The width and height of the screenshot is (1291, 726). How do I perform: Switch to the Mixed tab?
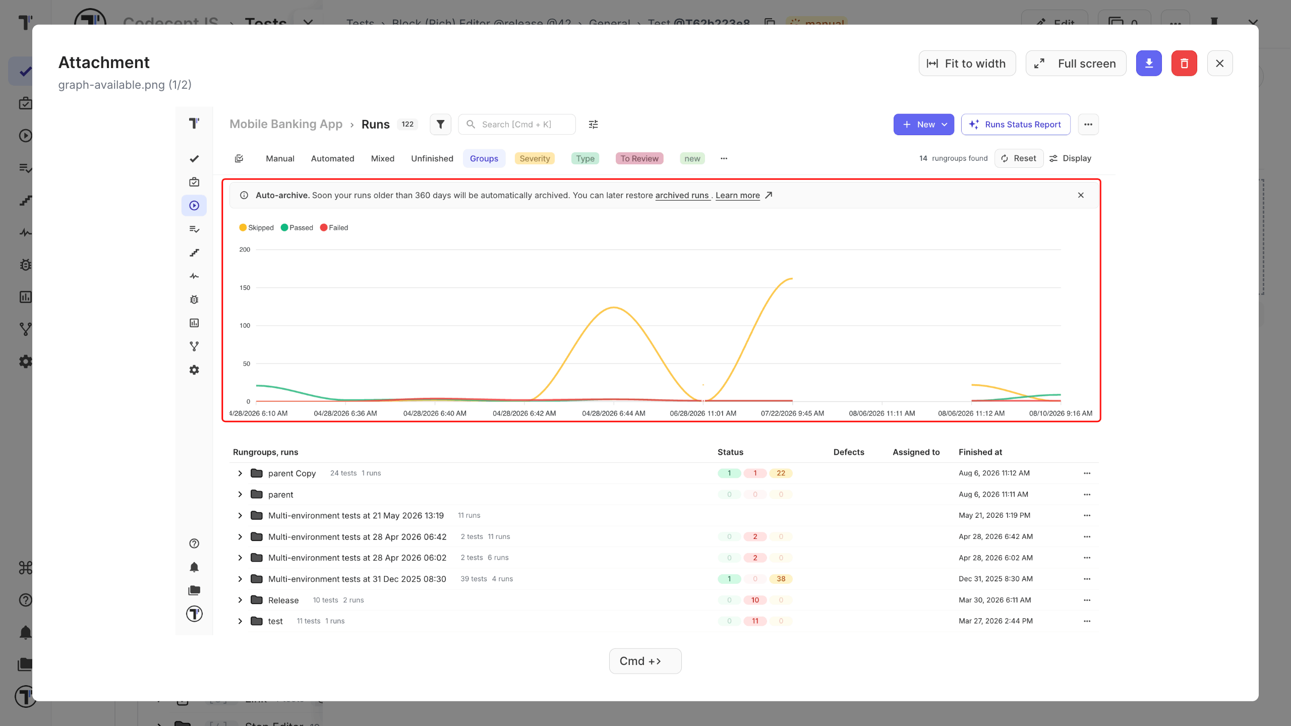(x=383, y=158)
